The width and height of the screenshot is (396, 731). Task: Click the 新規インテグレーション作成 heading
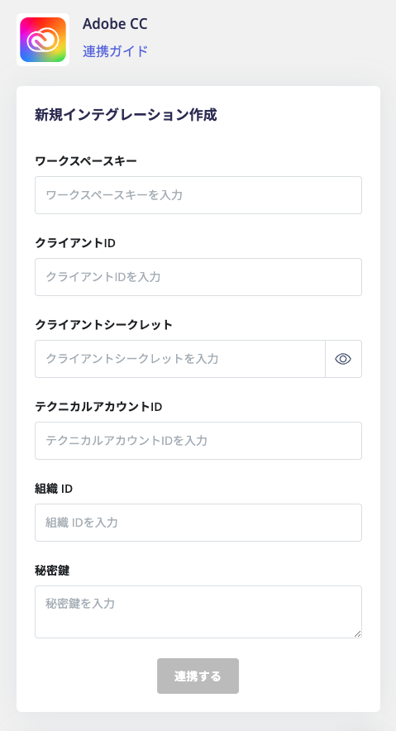tap(126, 115)
